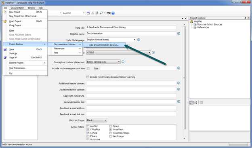Uncheck the CSharp syntax filter
The height and width of the screenshot is (148, 252).
point(88,133)
